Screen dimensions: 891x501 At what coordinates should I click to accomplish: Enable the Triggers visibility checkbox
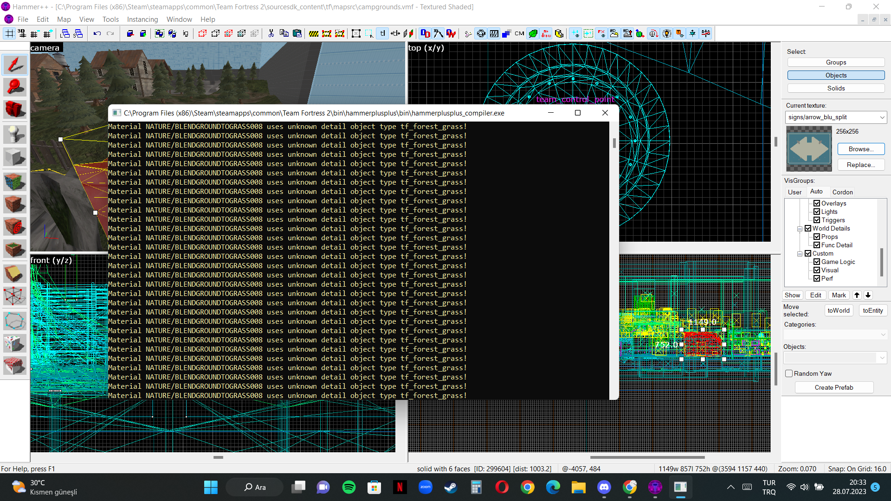click(x=817, y=219)
